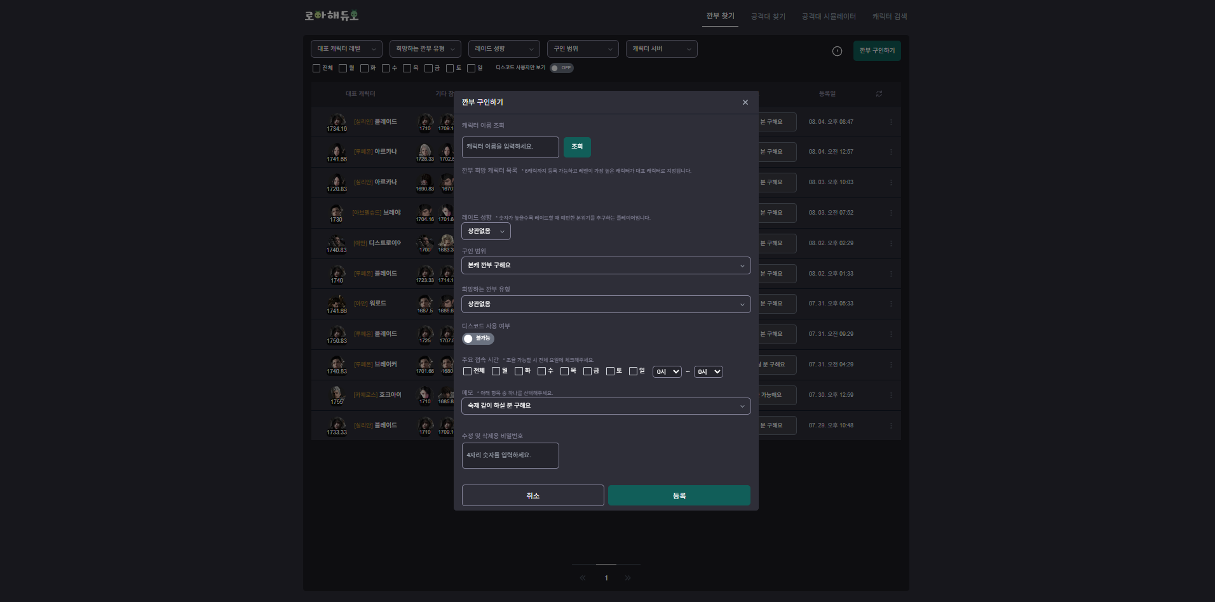This screenshot has width=1215, height=602.
Task: Click the 1734.16 character avatar in the first row
Action: coord(337,121)
